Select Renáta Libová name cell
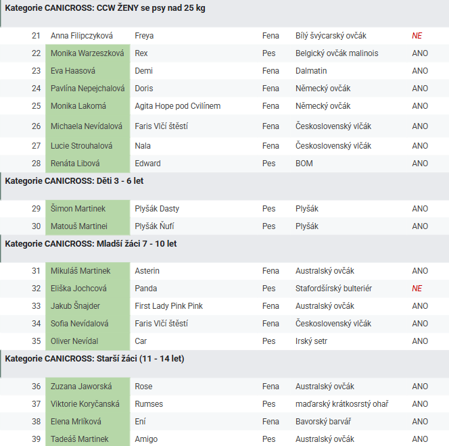449x446 pixels. tap(75, 164)
